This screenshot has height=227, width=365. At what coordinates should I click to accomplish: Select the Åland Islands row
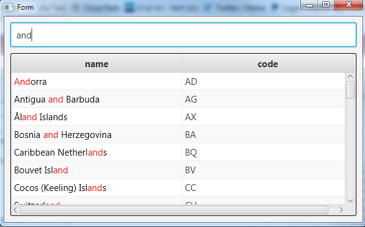[x=178, y=117]
